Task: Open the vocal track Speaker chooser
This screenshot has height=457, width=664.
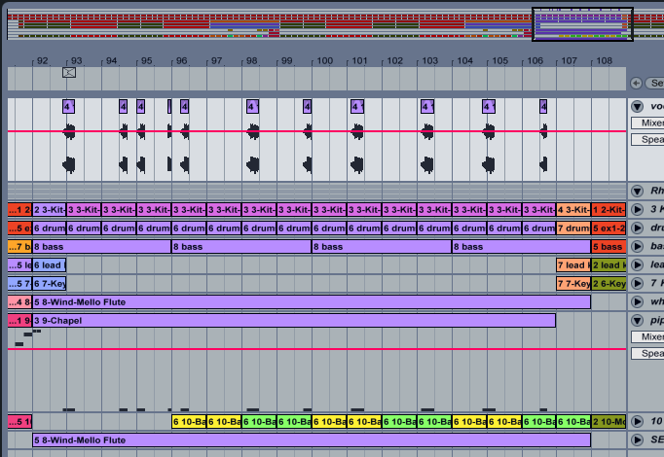Action: [x=647, y=139]
